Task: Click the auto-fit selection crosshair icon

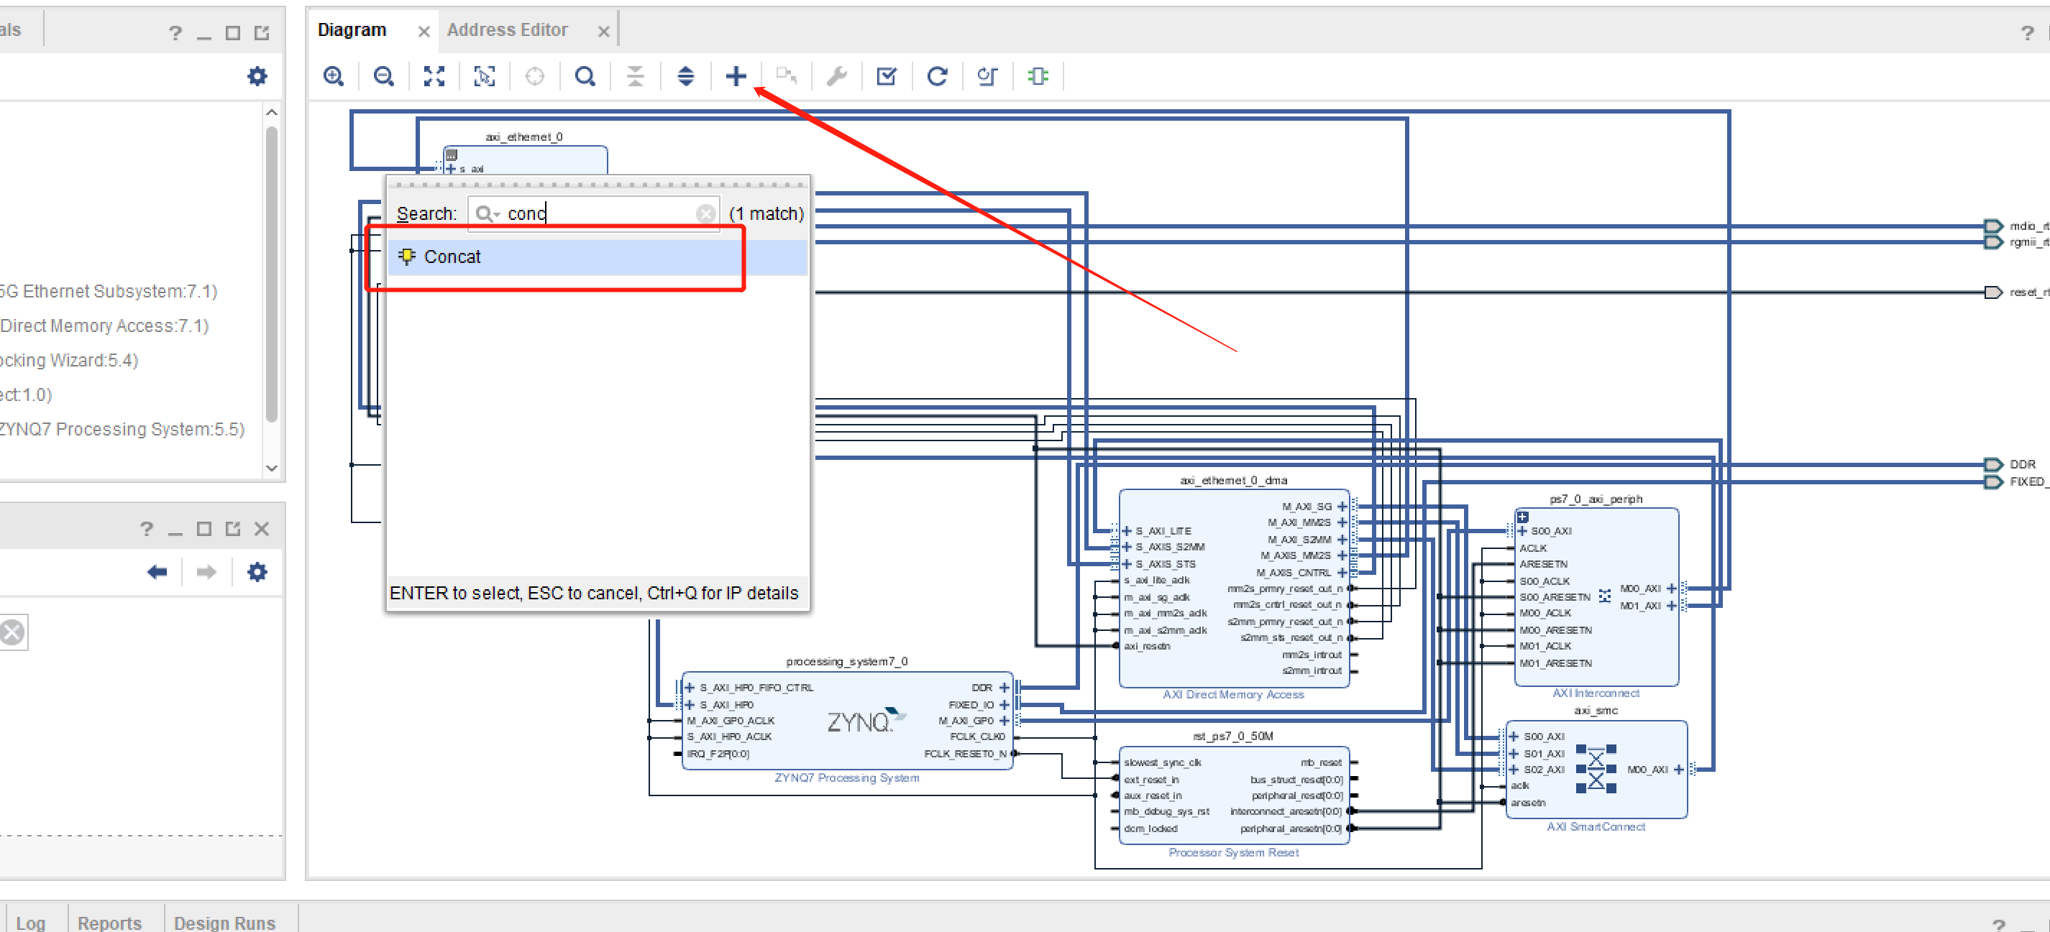Action: click(x=535, y=76)
